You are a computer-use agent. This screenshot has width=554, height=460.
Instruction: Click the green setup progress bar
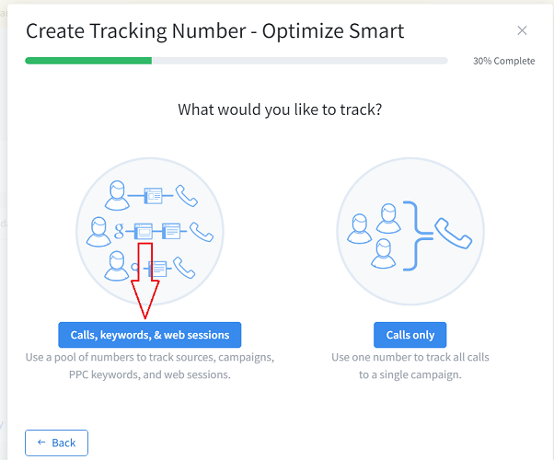88,61
